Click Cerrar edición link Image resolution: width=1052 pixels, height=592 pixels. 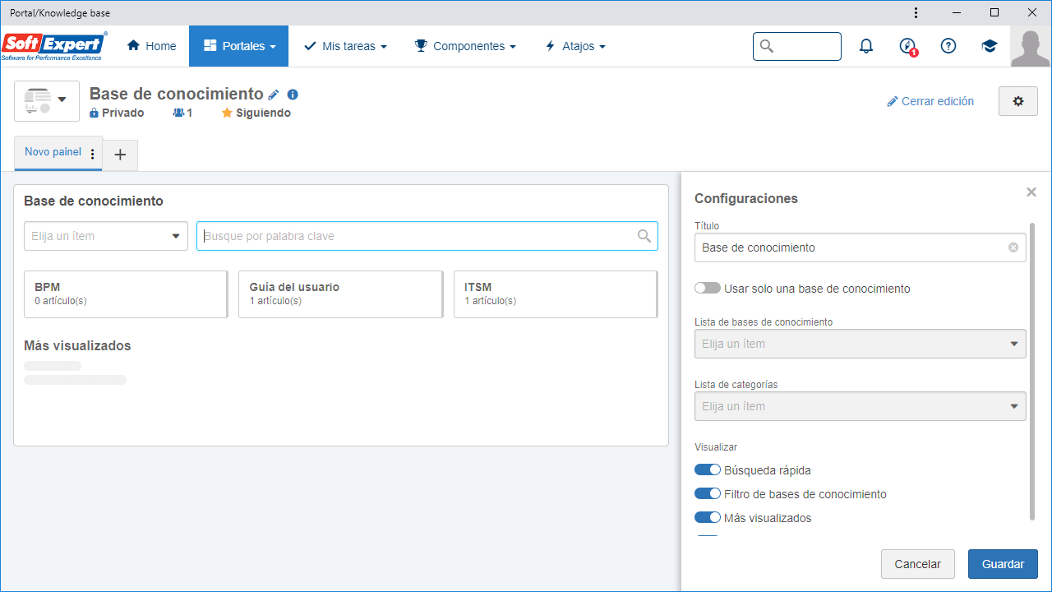(930, 101)
